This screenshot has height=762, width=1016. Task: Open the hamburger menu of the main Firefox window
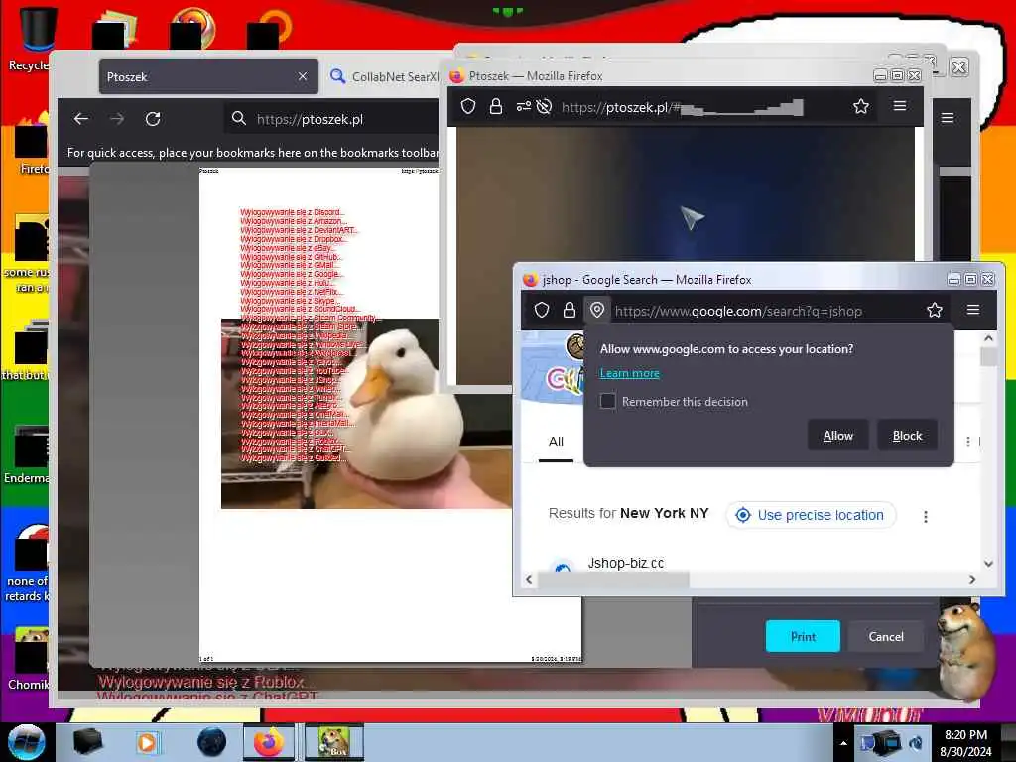(947, 118)
